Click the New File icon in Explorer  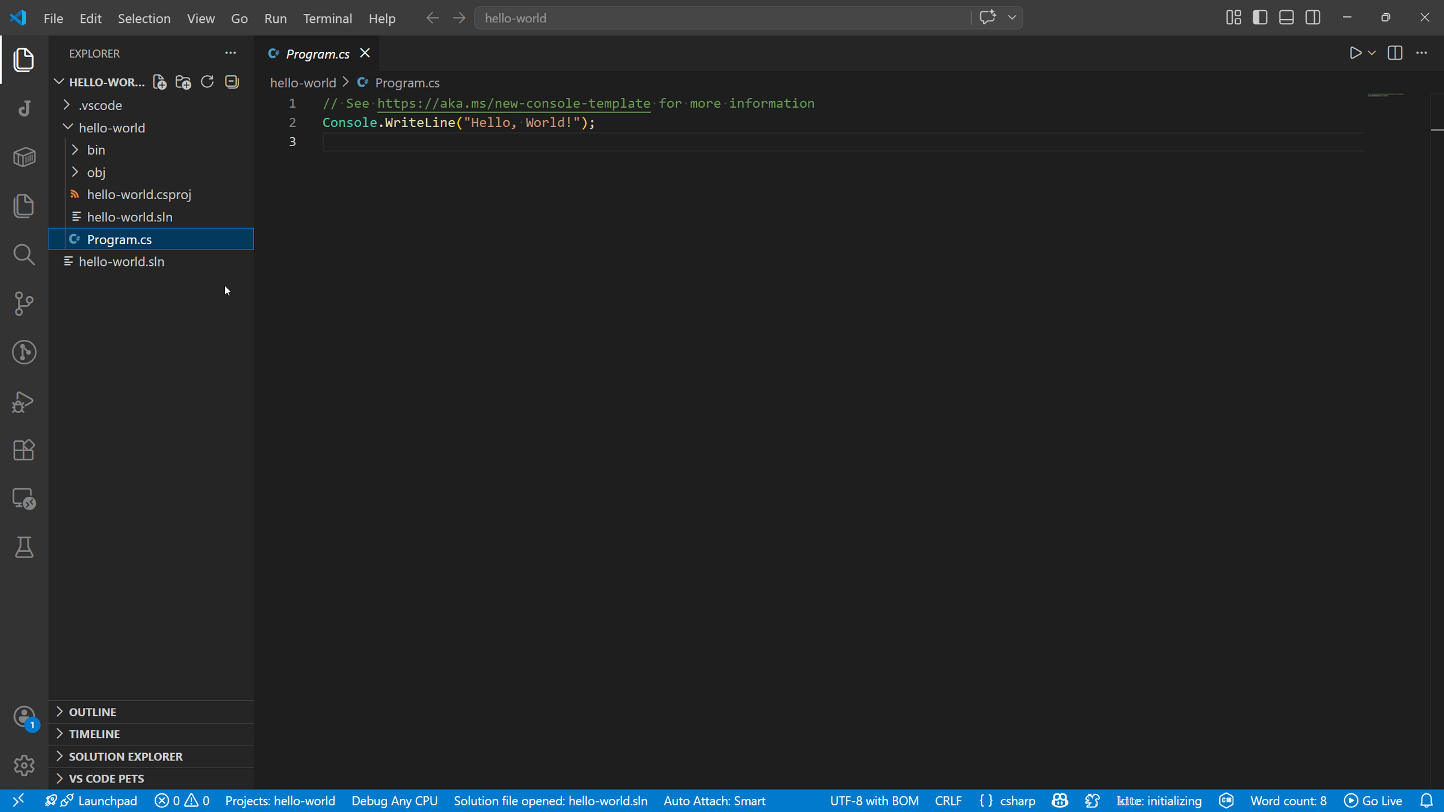(159, 82)
